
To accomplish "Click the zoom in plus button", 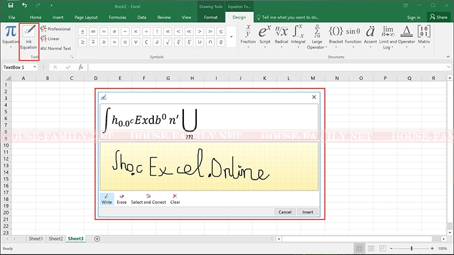I will click(432, 248).
